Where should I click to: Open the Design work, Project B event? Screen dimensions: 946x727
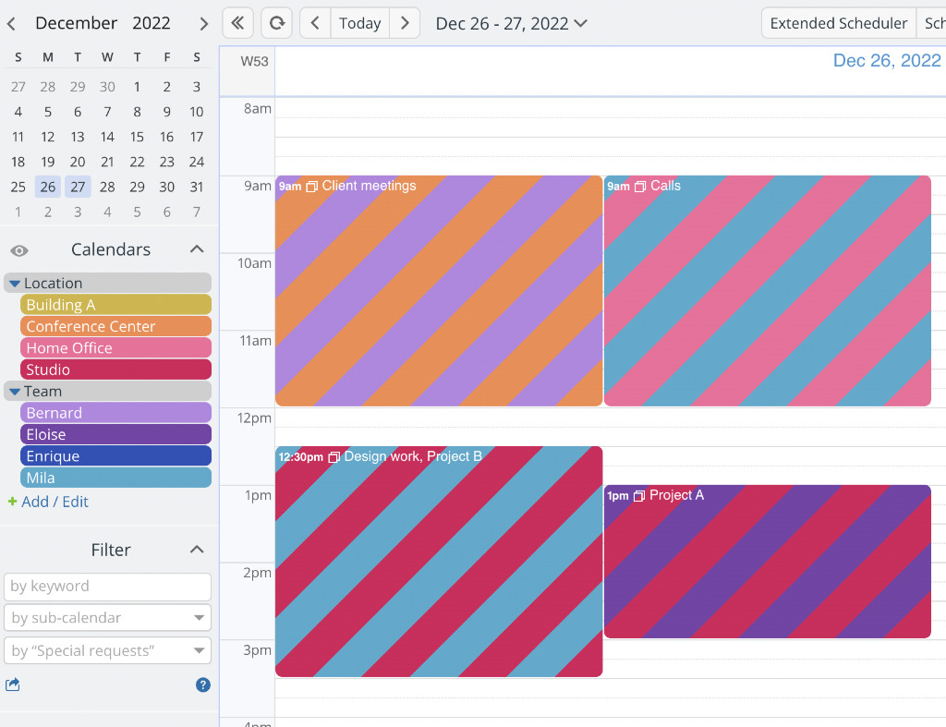[439, 562]
